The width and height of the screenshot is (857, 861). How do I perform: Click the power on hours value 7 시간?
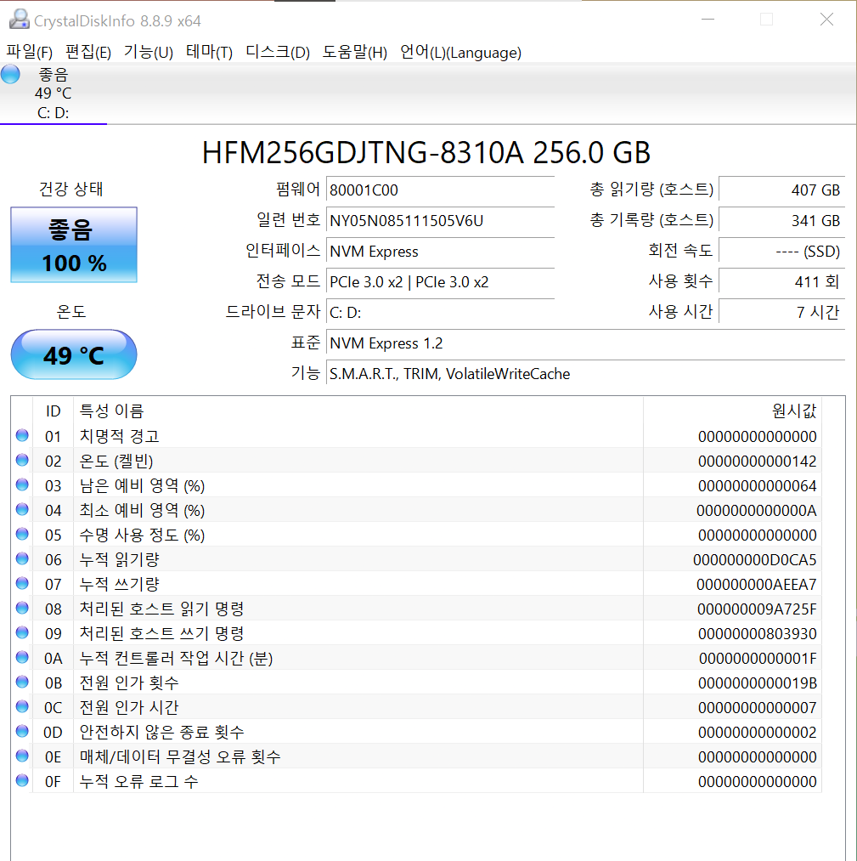(x=781, y=313)
